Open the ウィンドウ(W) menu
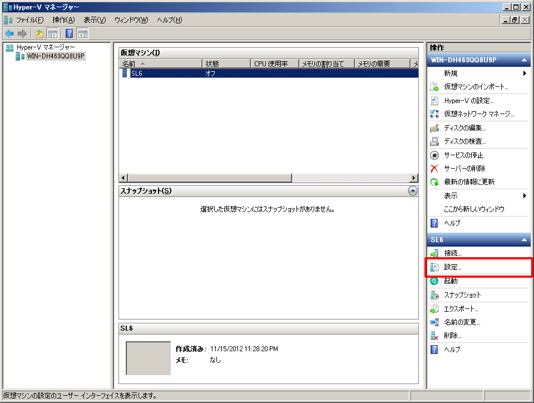 (131, 20)
